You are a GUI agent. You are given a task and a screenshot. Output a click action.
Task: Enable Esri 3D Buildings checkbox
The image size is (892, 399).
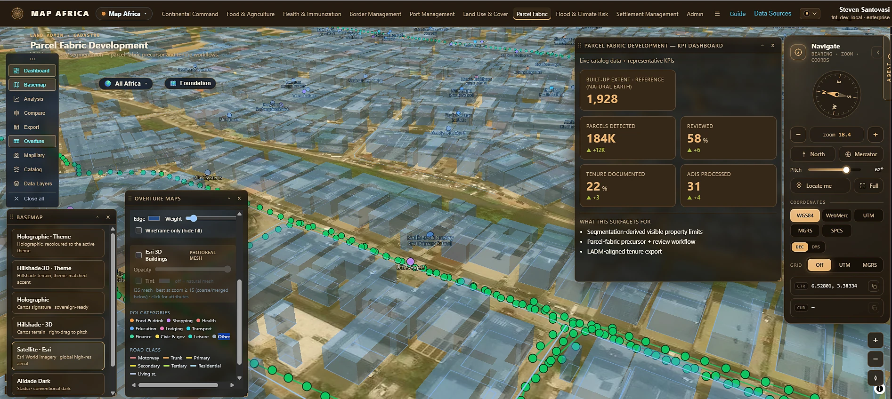138,255
